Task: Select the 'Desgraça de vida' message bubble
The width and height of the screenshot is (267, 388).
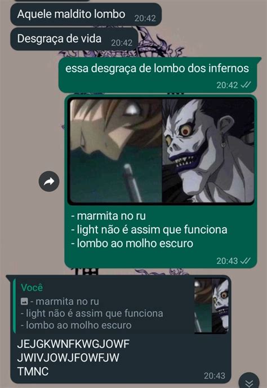Action: tap(74, 39)
